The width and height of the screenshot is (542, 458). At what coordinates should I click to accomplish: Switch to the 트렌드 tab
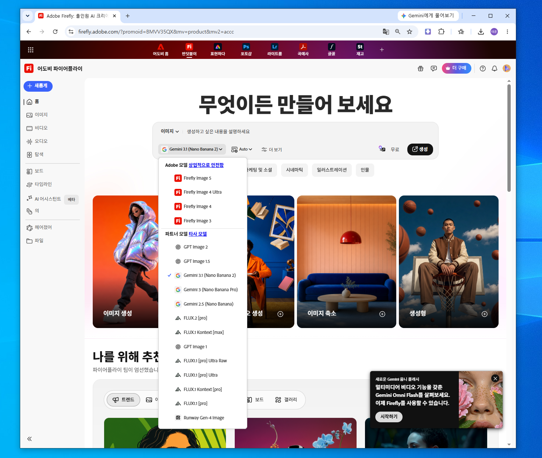point(124,400)
